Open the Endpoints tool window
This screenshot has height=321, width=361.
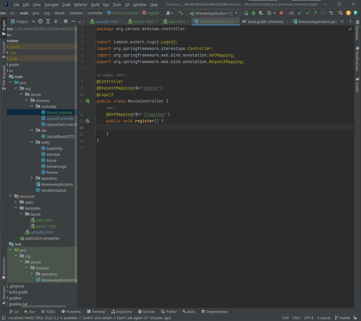point(122,312)
